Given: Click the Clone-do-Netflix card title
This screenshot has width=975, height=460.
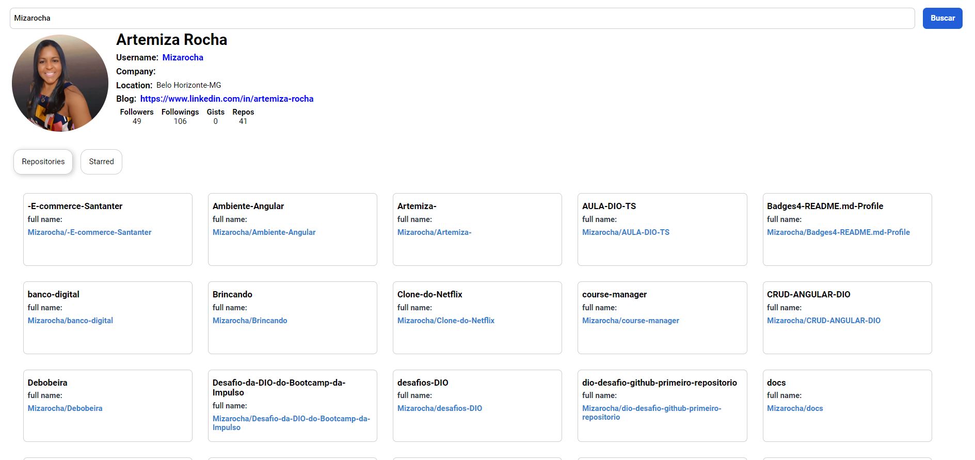Looking at the screenshot, I should click(x=429, y=294).
